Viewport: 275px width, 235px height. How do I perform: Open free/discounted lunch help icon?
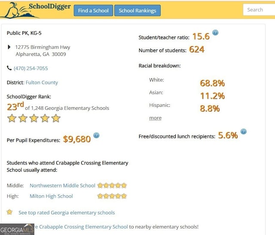(244, 131)
